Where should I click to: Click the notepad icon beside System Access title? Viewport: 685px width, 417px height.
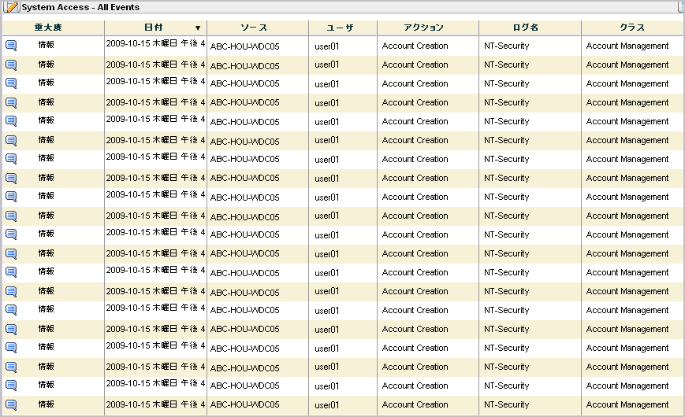[x=12, y=7]
